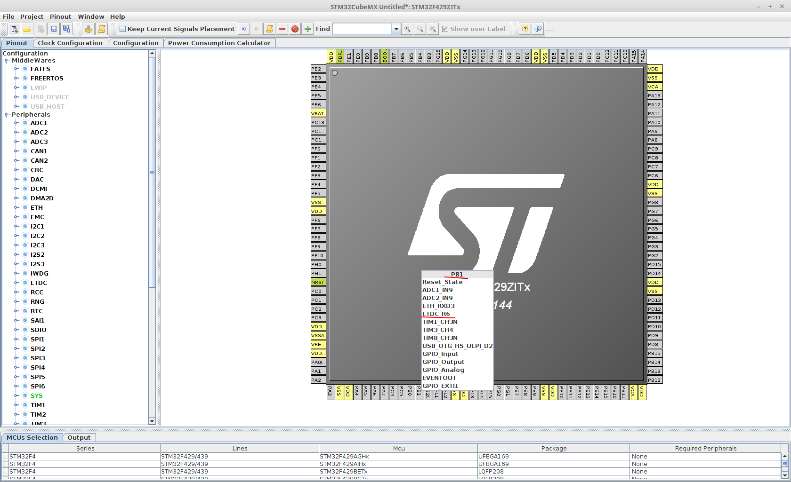Viewport: 791px width, 482px height.
Task: Toggle the Show user Label checkbox
Action: (x=445, y=29)
